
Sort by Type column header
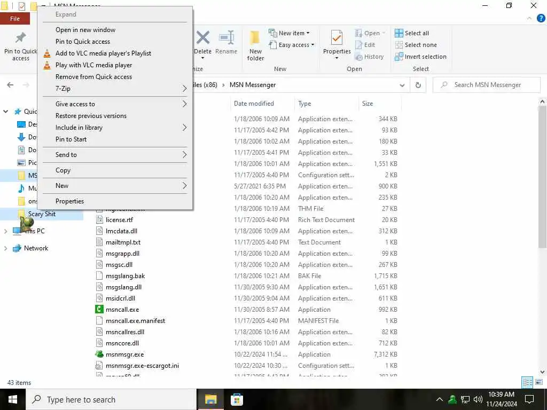point(326,104)
